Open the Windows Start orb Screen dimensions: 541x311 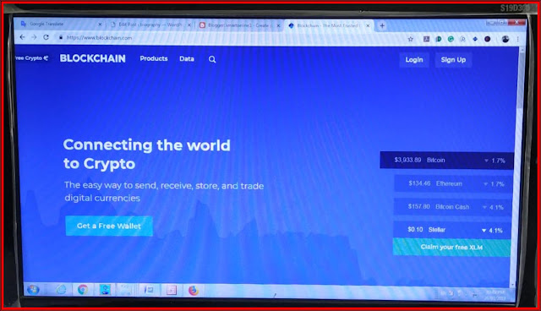click(x=33, y=290)
